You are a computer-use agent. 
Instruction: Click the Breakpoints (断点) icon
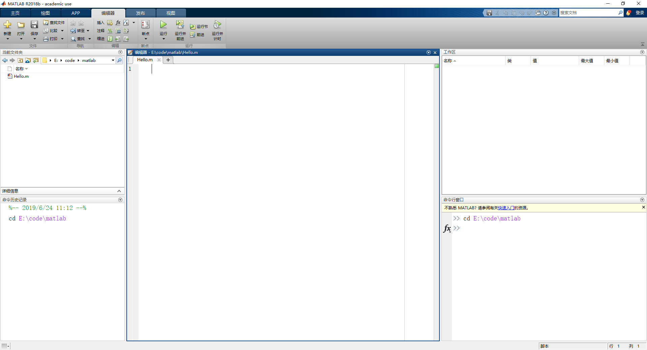click(146, 25)
